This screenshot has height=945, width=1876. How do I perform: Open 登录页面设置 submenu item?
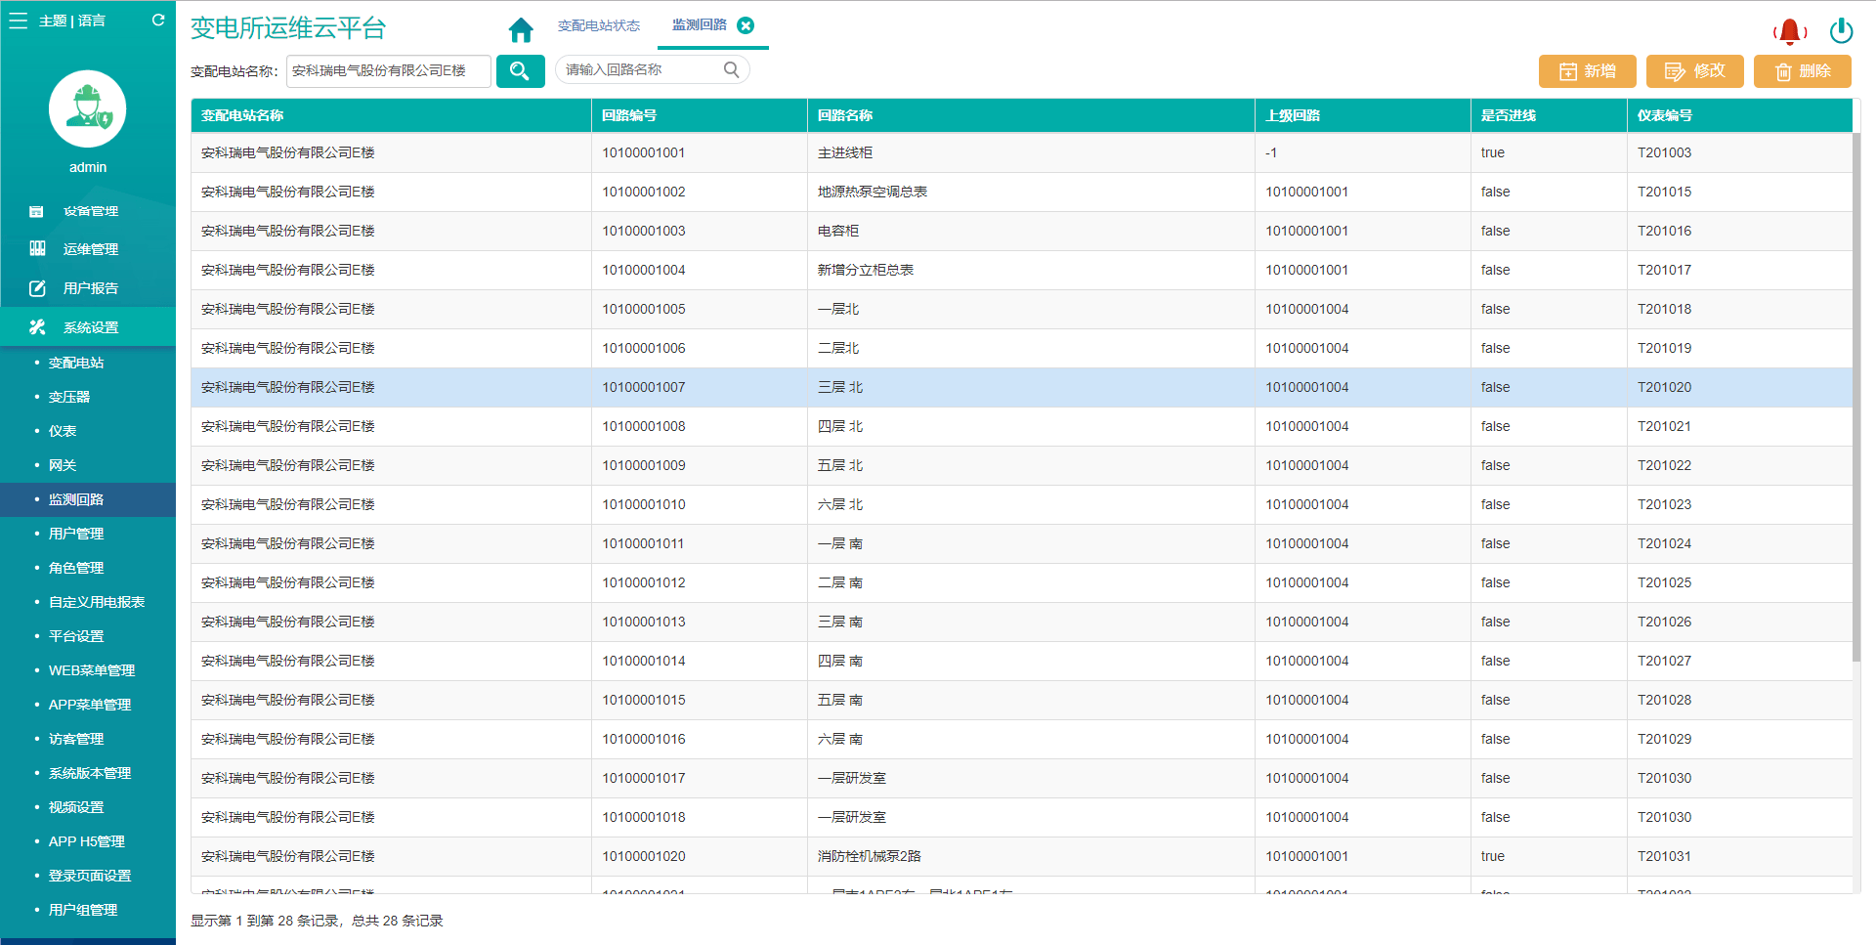pyautogui.click(x=90, y=876)
